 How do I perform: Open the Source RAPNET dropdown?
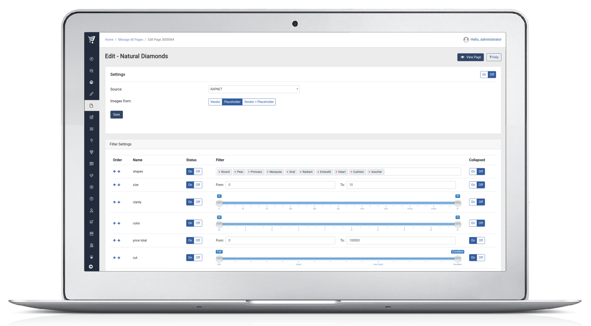click(x=254, y=89)
